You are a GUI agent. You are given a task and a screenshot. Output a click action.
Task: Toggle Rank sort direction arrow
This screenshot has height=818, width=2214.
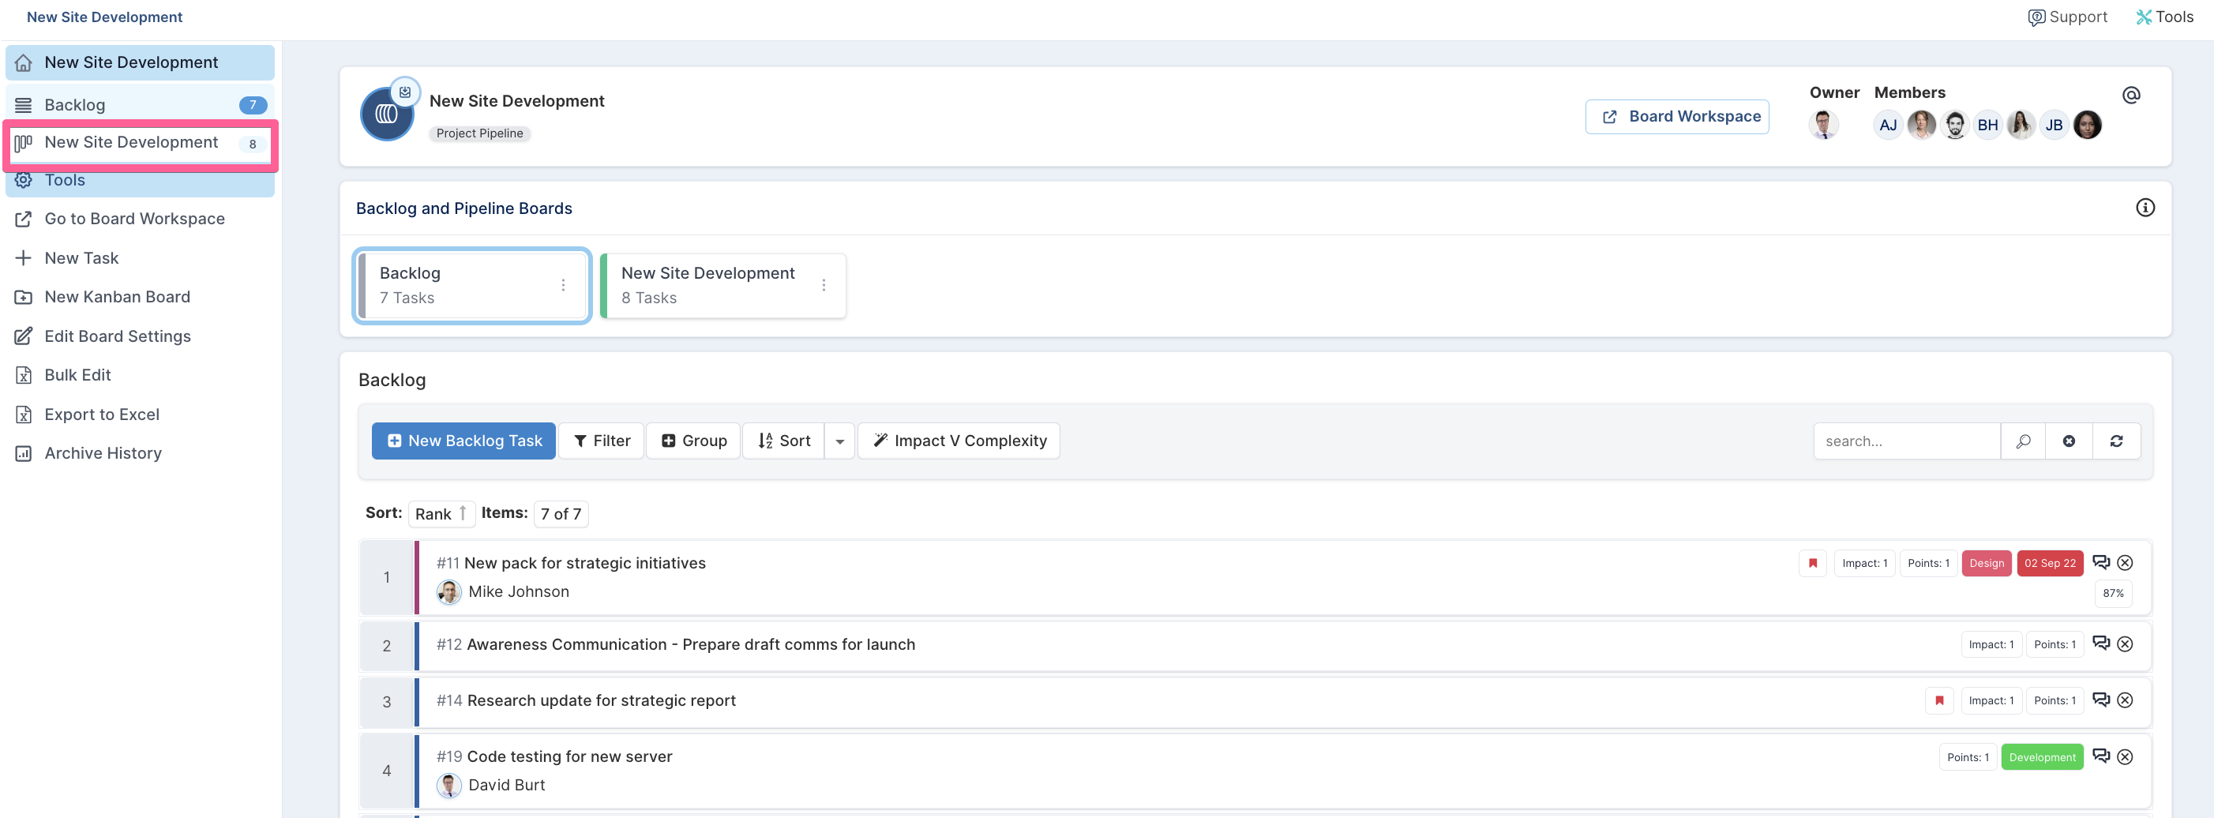(463, 513)
